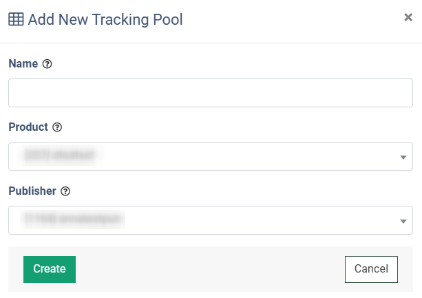Click the green Create button

pos(50,269)
